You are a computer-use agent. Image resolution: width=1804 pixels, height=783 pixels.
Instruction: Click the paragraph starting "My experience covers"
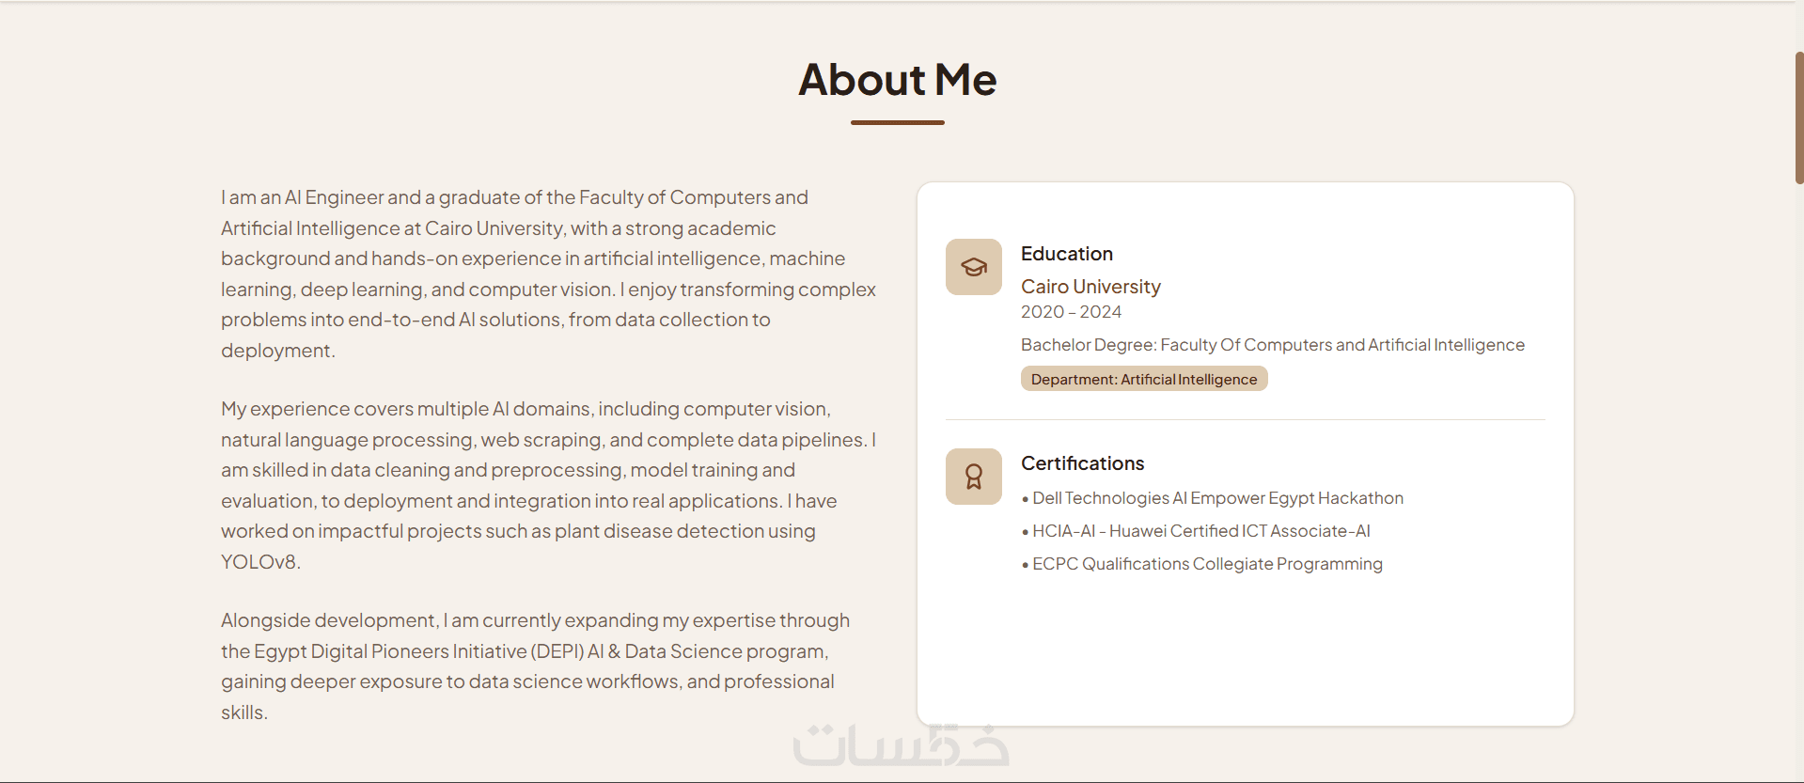point(548,485)
